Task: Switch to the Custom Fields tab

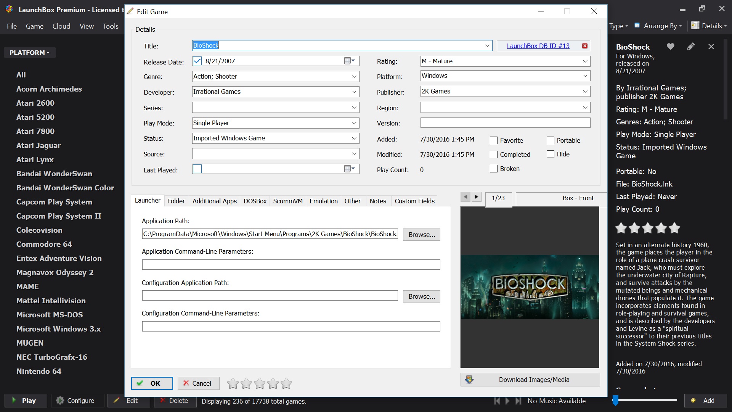Action: point(414,201)
